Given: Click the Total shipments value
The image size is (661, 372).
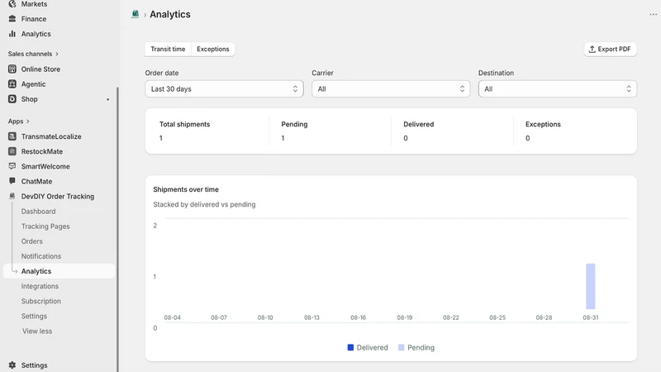Looking at the screenshot, I should point(161,138).
